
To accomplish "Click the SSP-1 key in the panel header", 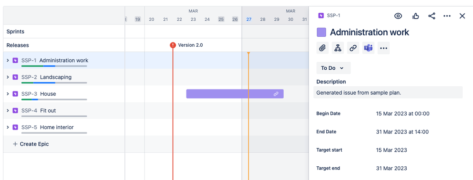I will (333, 15).
